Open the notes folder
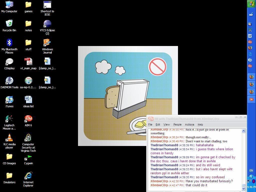256x192 pixels. [x=28, y=26]
